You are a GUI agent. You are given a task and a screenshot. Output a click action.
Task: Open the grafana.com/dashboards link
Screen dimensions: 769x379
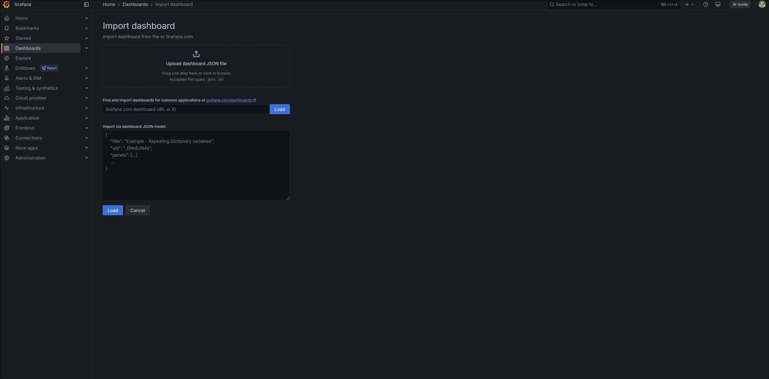229,100
